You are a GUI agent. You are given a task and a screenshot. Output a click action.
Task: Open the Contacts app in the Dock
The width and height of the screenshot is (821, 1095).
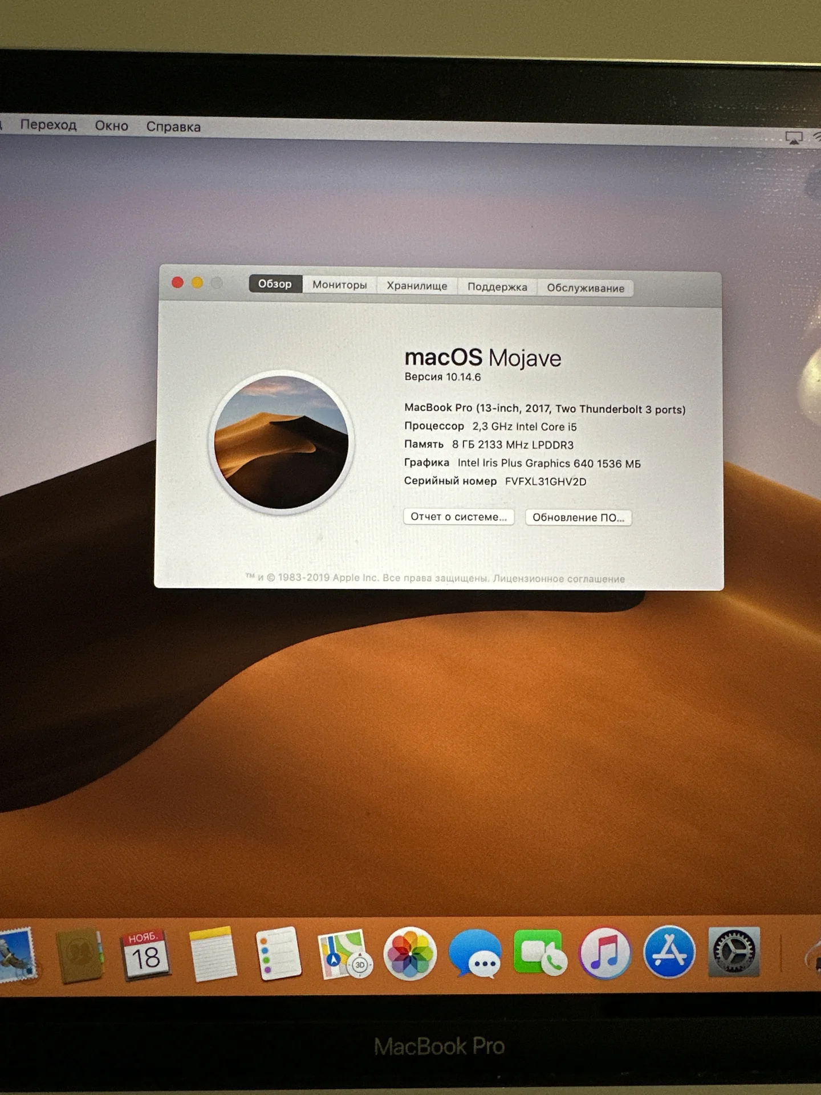[80, 955]
